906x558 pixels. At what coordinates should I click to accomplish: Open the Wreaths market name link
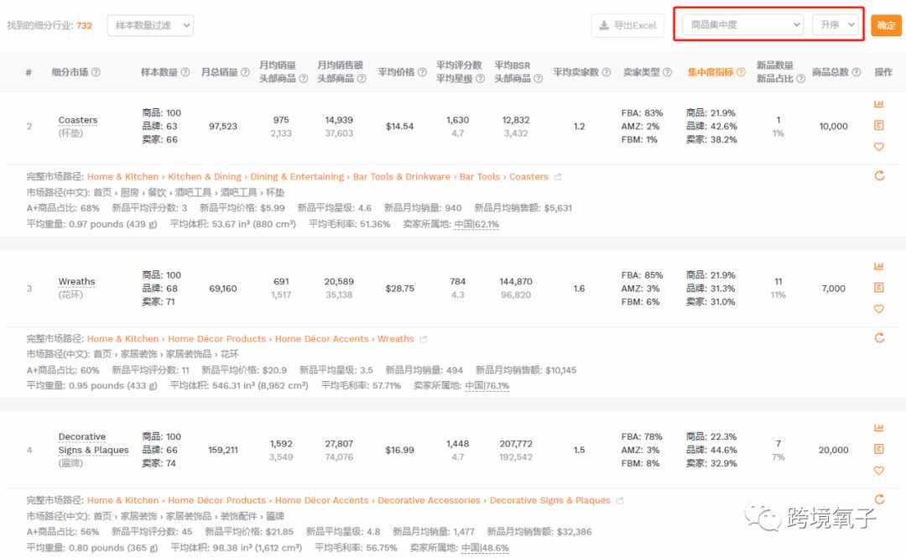[76, 282]
